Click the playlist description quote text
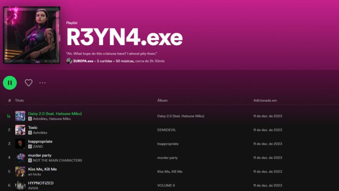The image size is (339, 191). pos(111,53)
